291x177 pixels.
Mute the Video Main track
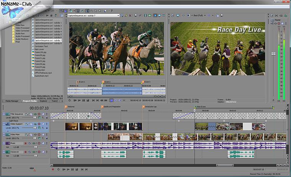39,135
